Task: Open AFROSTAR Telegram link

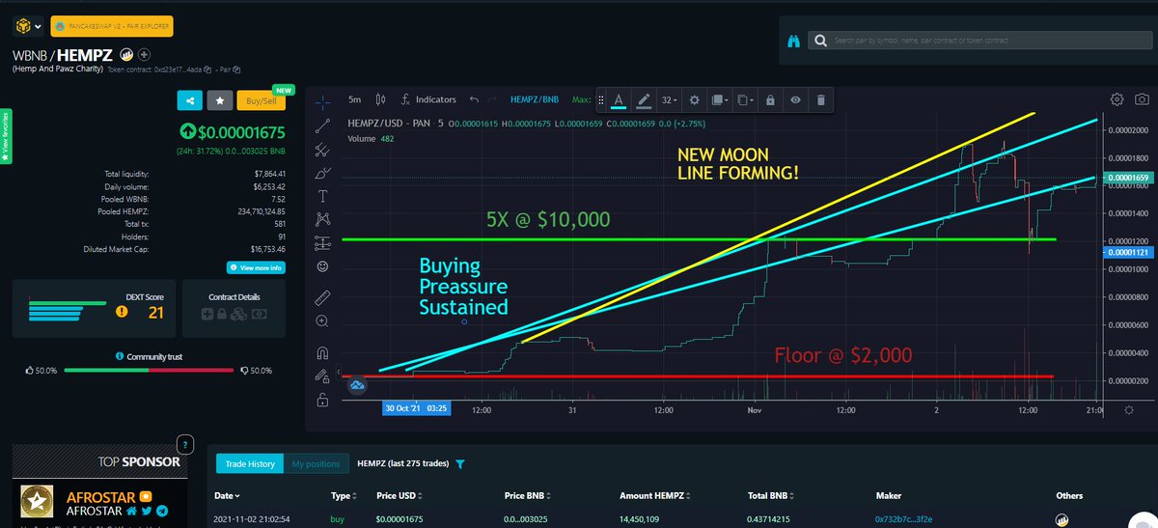Action: pos(160,511)
